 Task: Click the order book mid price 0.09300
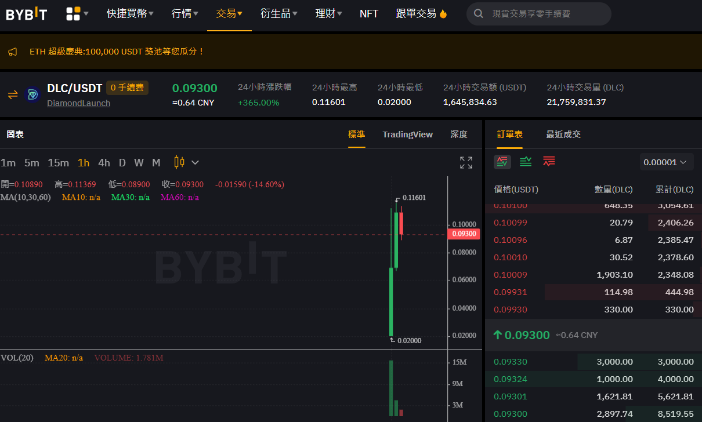[x=527, y=335]
